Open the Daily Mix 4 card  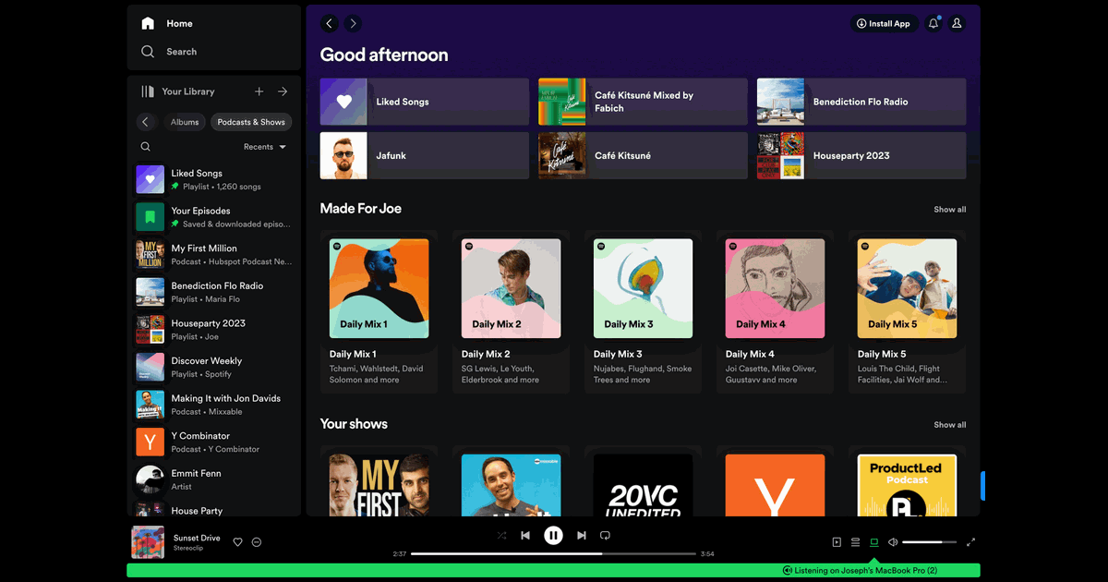click(x=775, y=312)
